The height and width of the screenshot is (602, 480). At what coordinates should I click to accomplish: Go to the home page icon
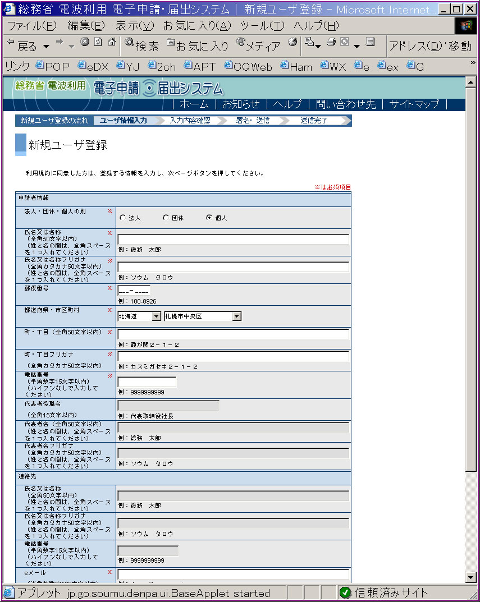[x=112, y=42]
